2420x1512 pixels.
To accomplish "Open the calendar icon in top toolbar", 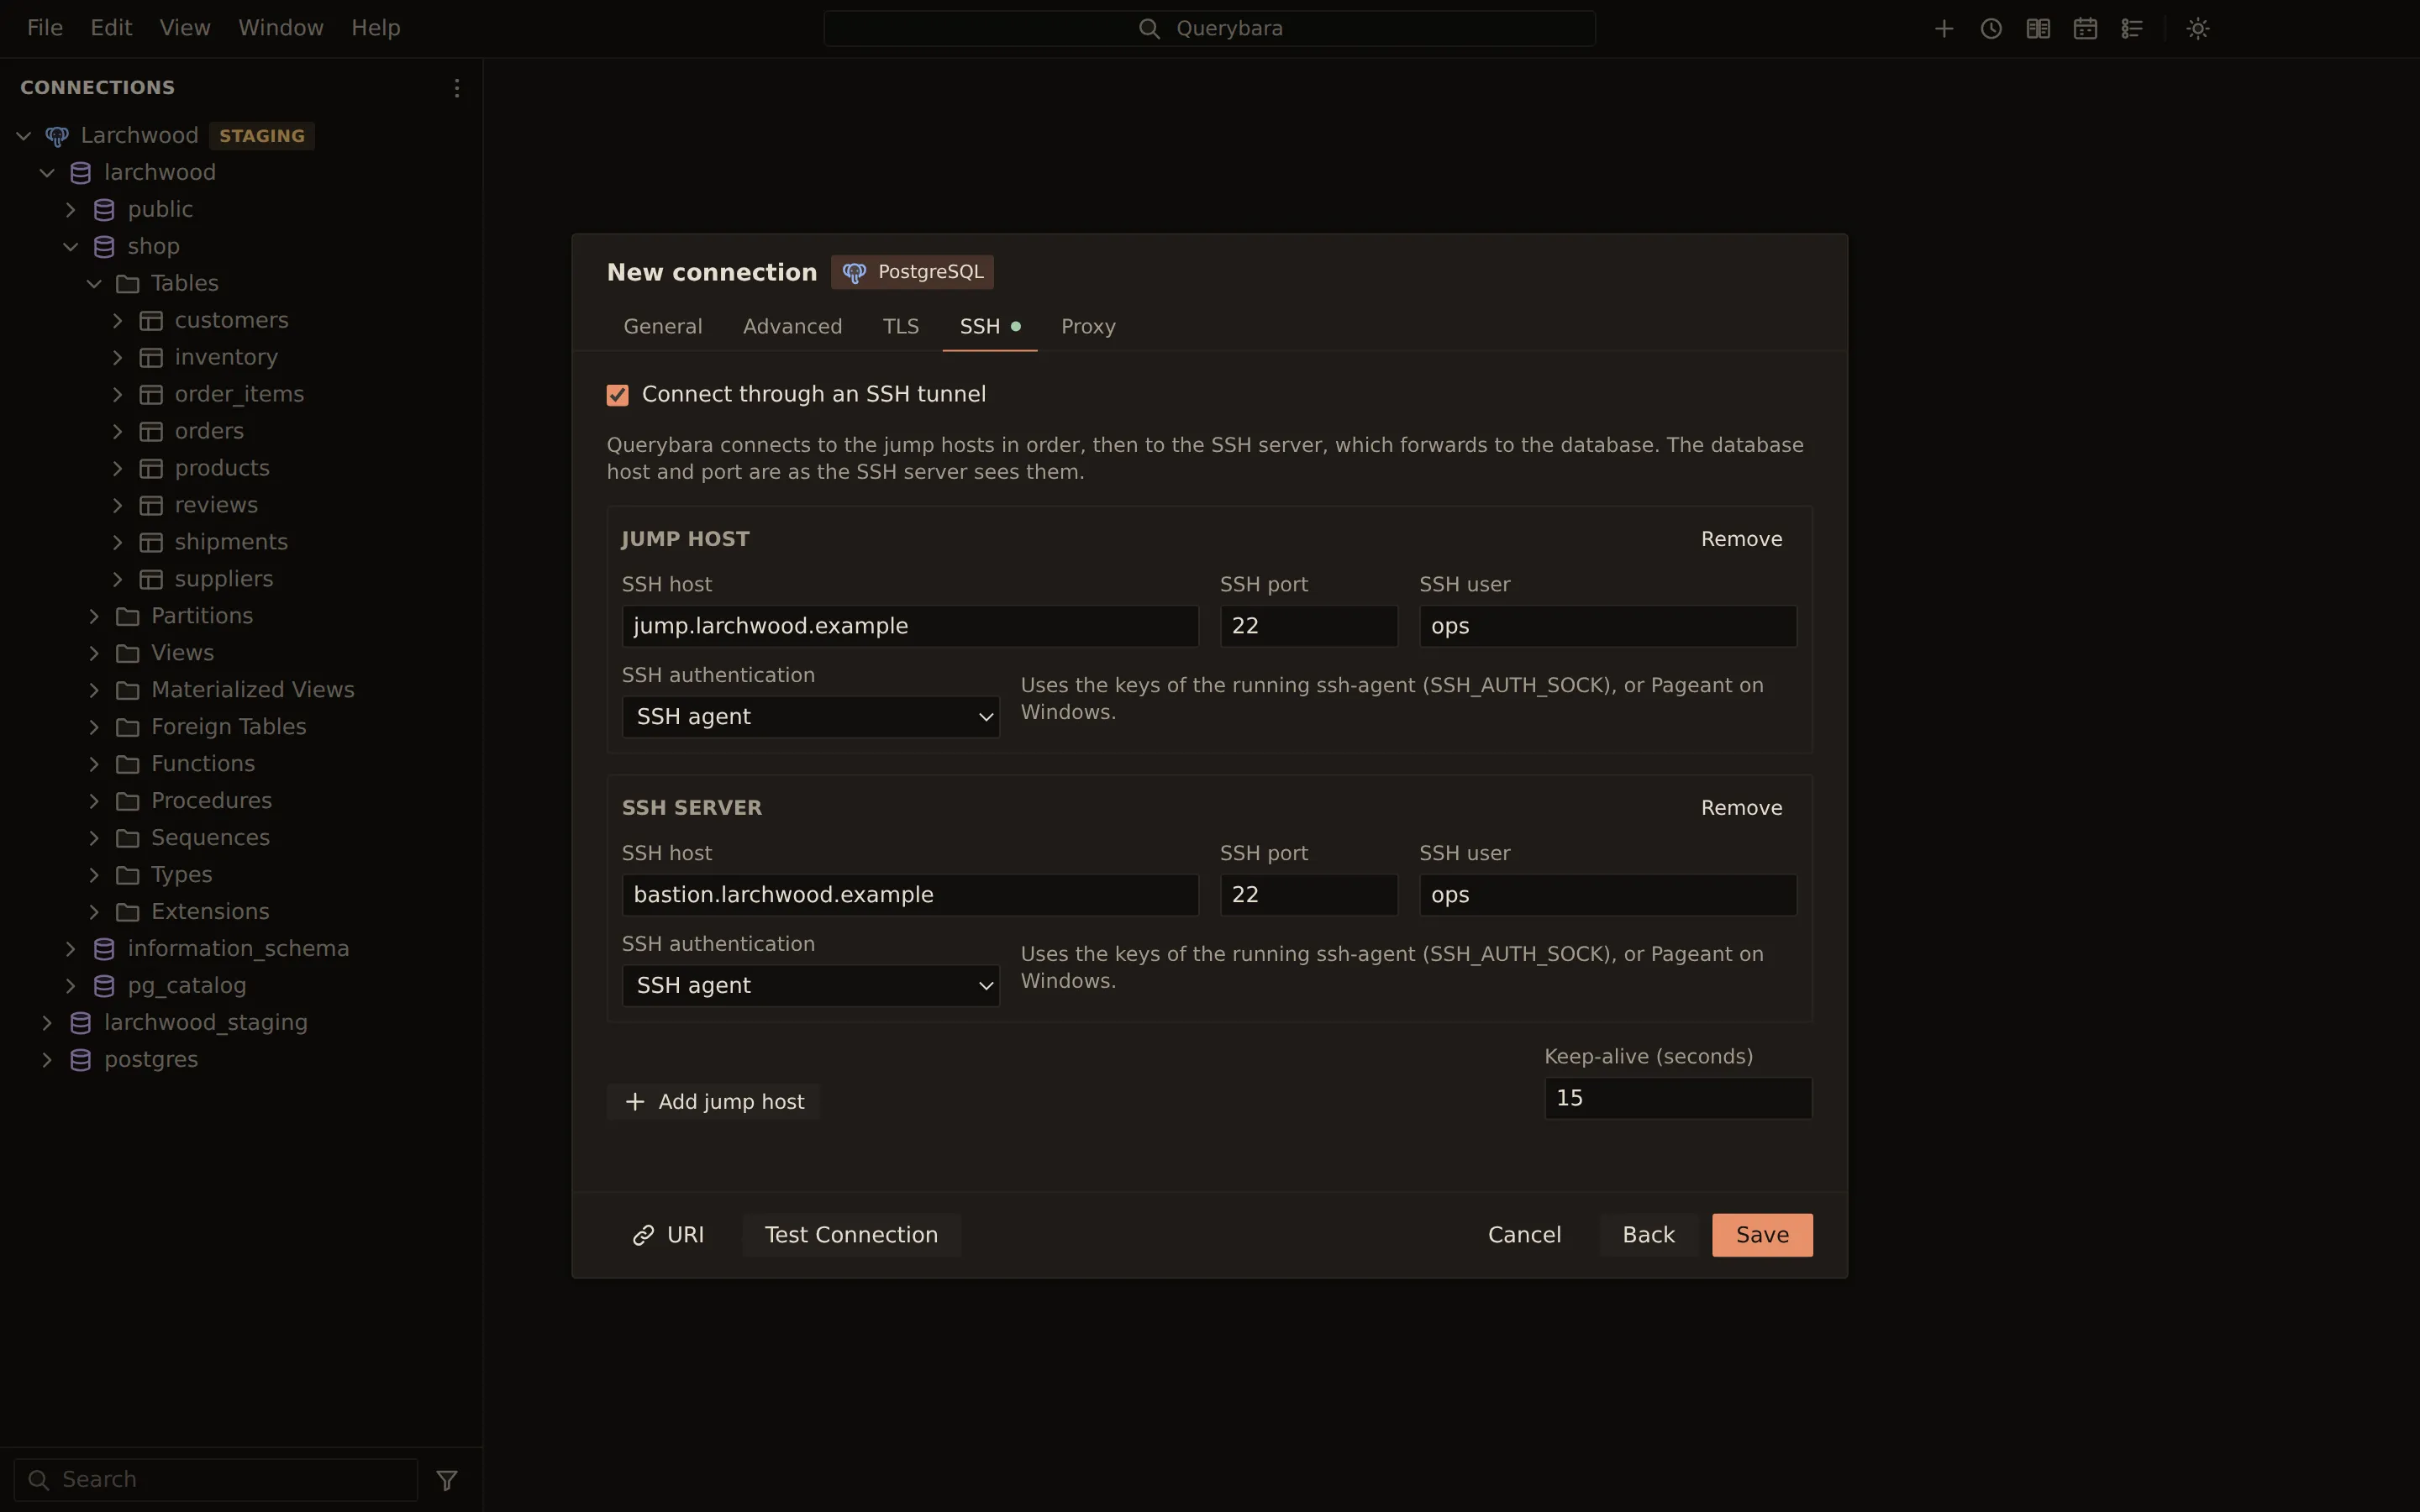I will pyautogui.click(x=2084, y=28).
